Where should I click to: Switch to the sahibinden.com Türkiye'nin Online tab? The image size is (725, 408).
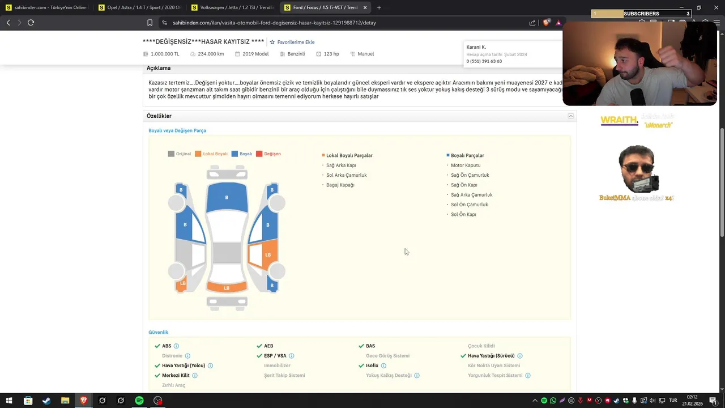pyautogui.click(x=46, y=7)
